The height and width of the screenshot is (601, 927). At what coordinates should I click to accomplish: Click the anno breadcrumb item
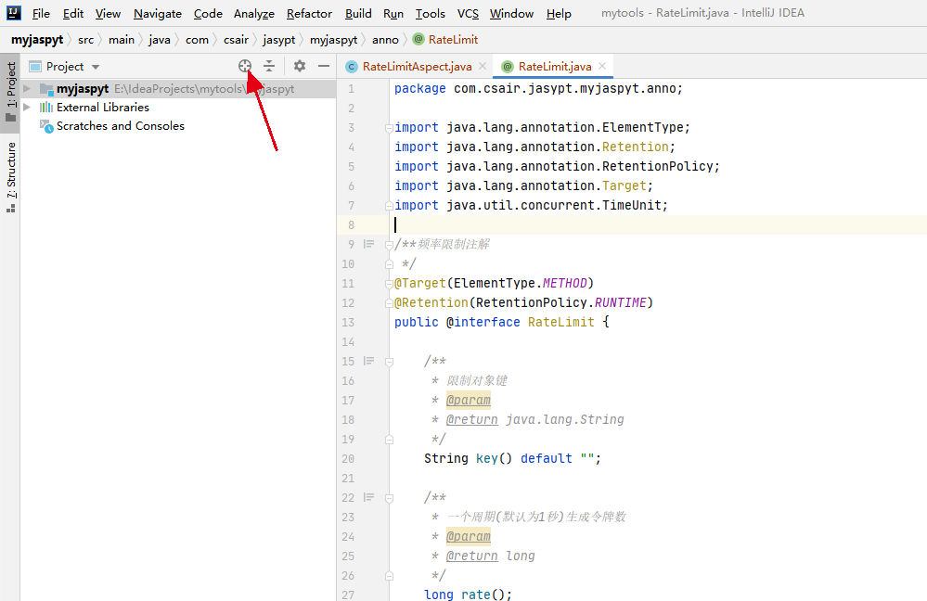pos(385,40)
